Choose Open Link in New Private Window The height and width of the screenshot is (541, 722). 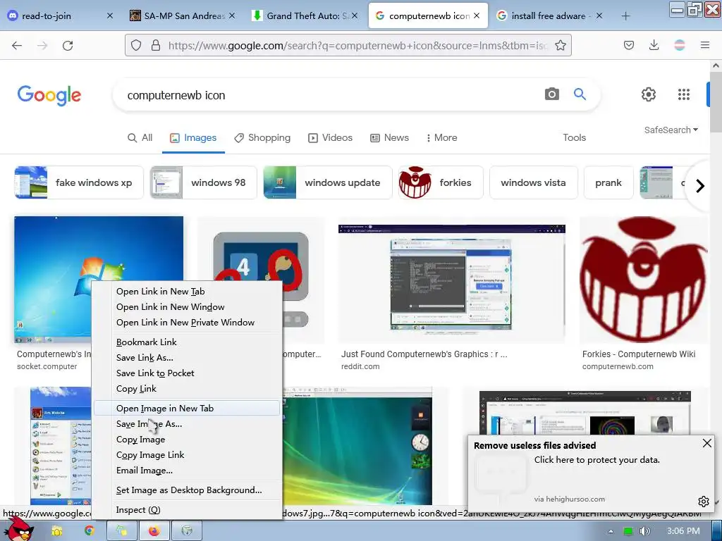[187, 323]
